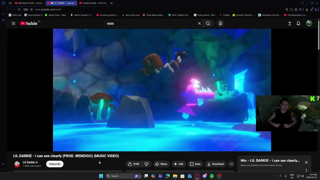The image size is (320, 180).
Task: Close the Mix playlist panel
Action: tap(306, 162)
